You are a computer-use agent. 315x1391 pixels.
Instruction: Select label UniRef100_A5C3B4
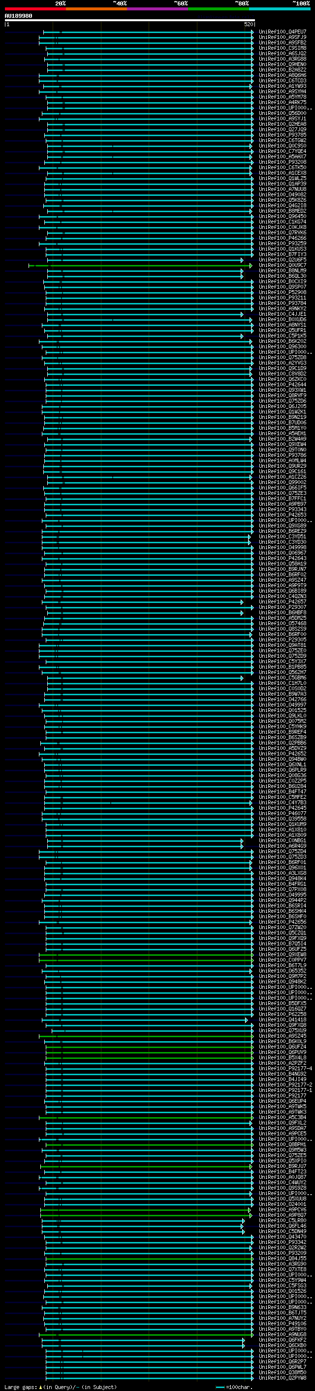(x=283, y=1117)
